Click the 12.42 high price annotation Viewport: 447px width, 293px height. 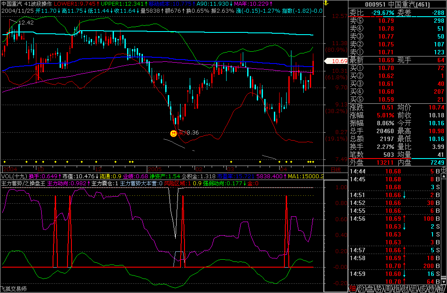coord(26,22)
